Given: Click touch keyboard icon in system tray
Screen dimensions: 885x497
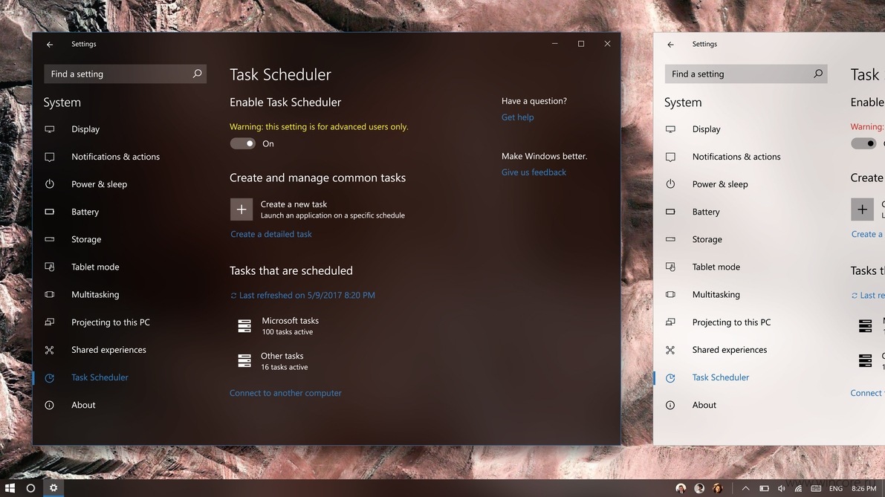Looking at the screenshot, I should click(x=816, y=489).
